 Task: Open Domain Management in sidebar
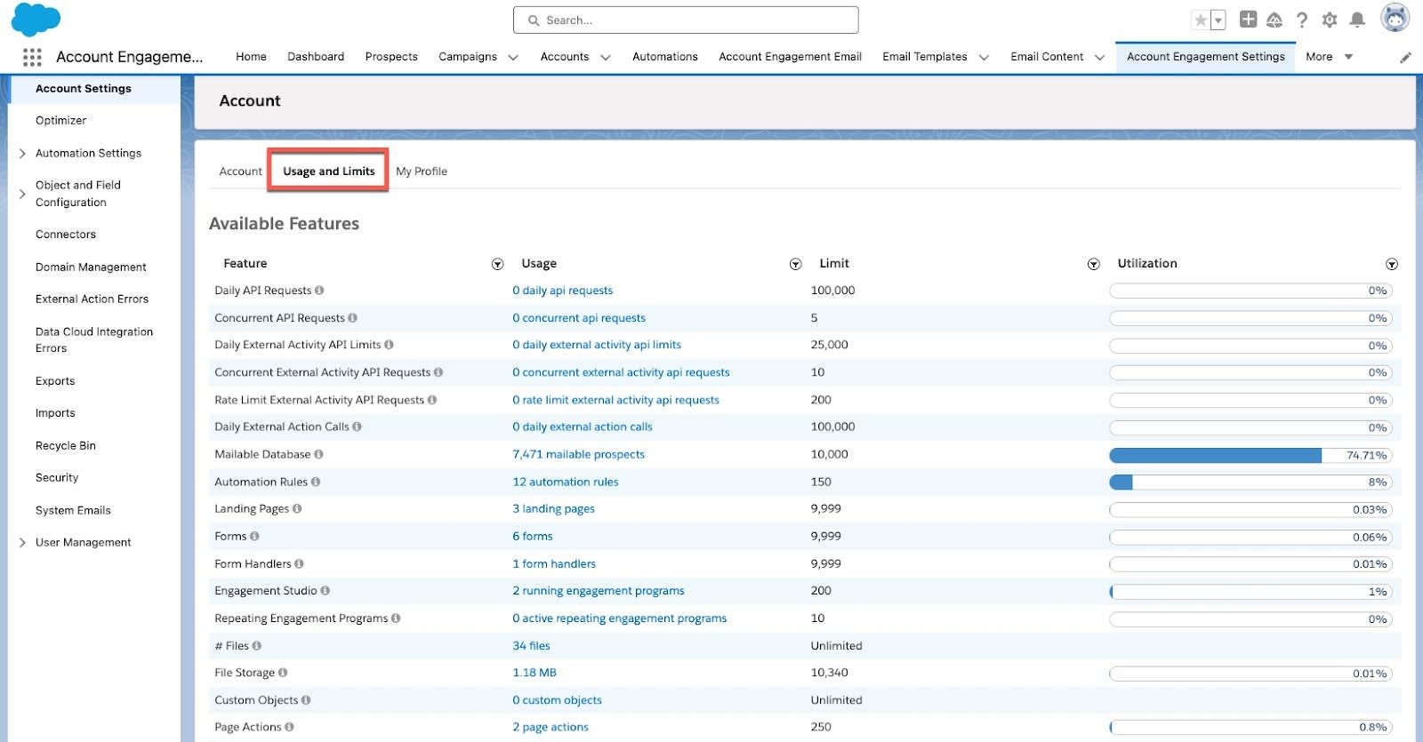pos(91,267)
